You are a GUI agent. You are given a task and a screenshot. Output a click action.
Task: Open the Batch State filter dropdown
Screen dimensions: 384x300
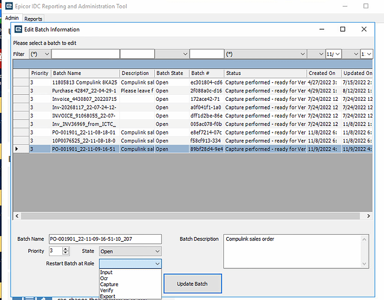[x=172, y=54]
